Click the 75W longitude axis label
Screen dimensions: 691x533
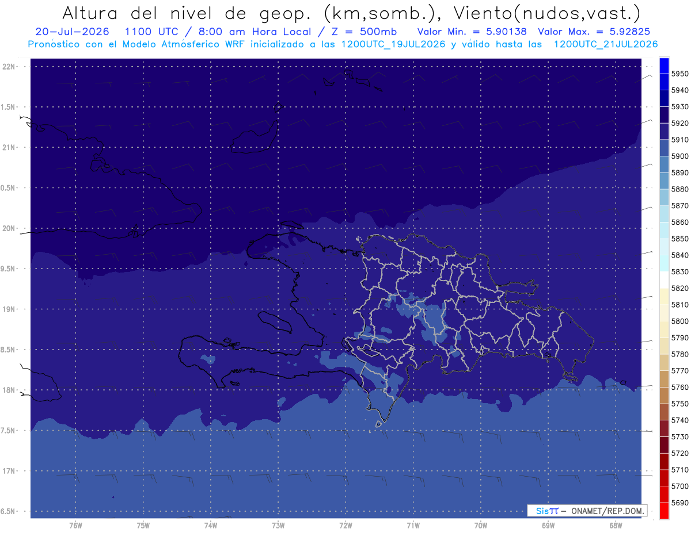tap(143, 525)
